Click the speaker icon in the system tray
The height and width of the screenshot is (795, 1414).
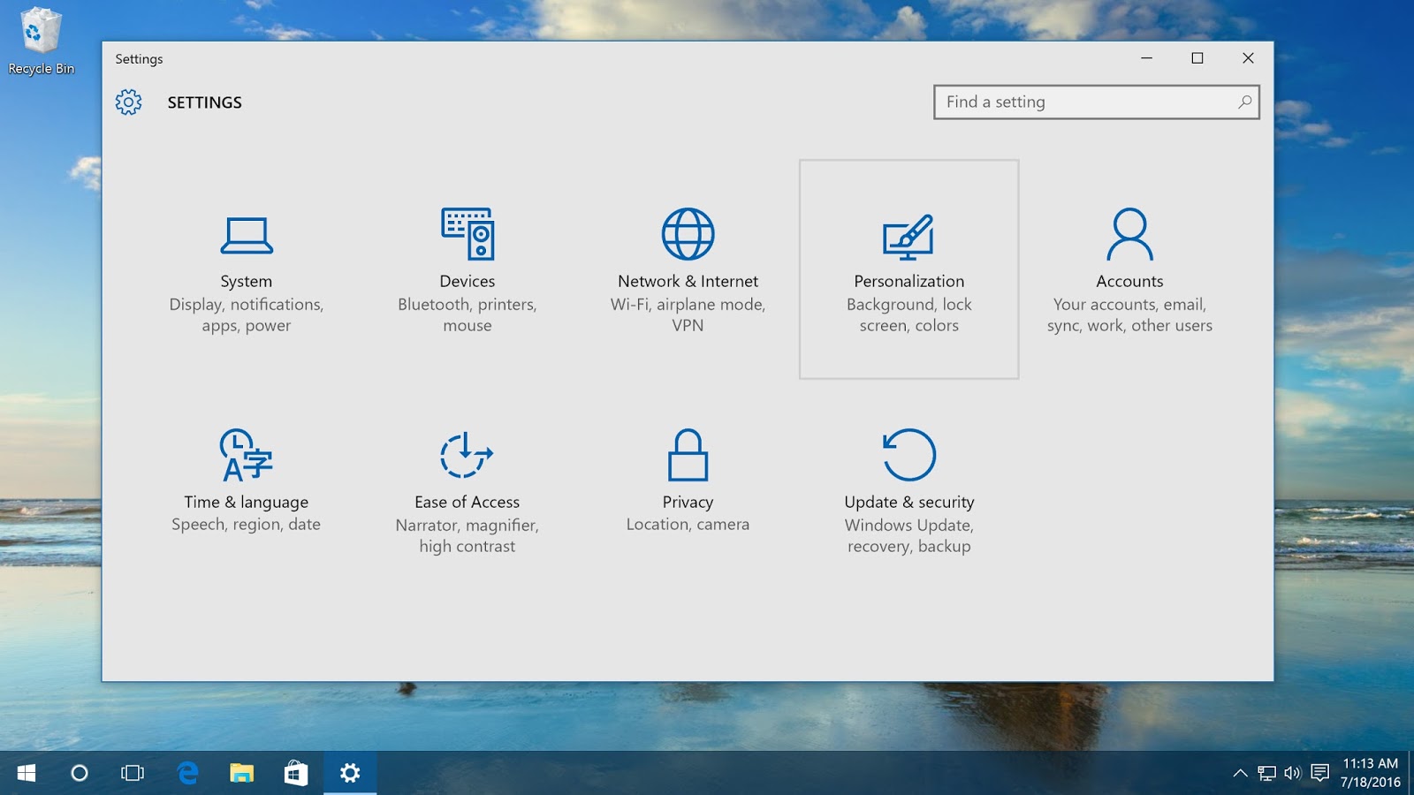click(1292, 772)
